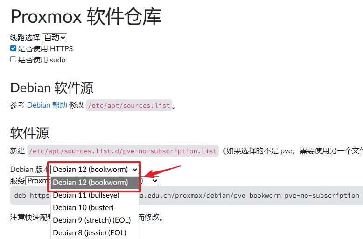The height and width of the screenshot is (239, 363).
Task: Click the 软件源 section heading
Action: pos(30,133)
